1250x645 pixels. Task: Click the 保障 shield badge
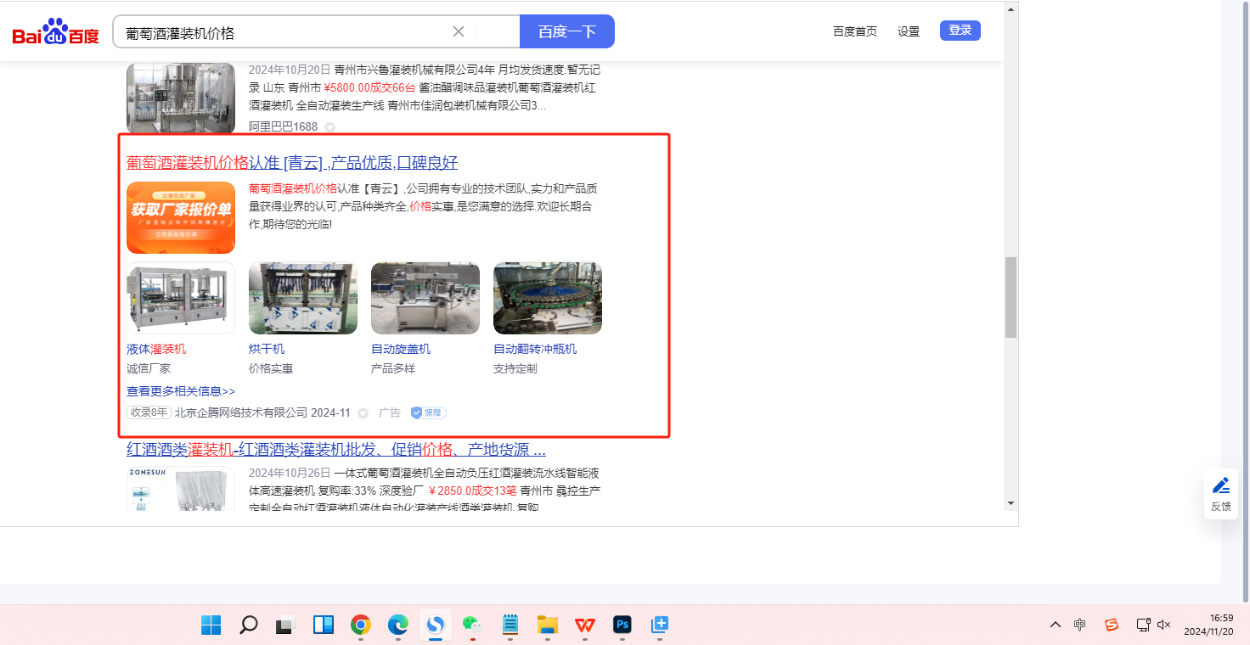(x=428, y=412)
